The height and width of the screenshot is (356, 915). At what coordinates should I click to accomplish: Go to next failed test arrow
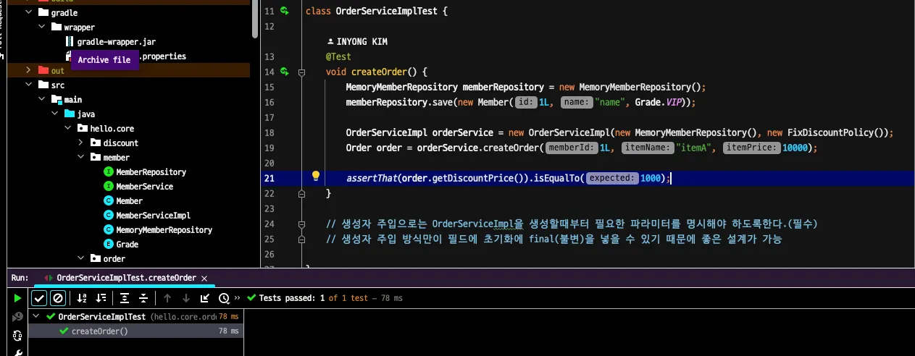(x=186, y=298)
